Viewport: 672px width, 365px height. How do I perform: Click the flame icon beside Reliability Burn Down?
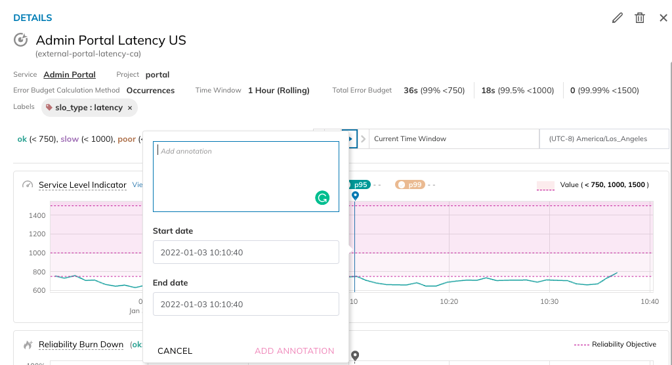coord(28,345)
